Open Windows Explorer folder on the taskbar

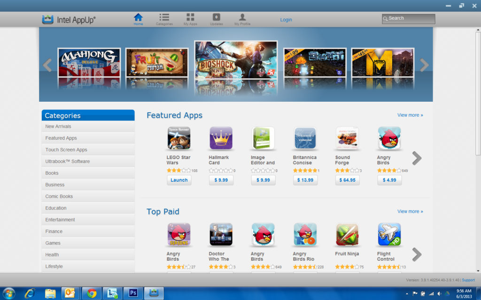pyautogui.click(x=50, y=293)
